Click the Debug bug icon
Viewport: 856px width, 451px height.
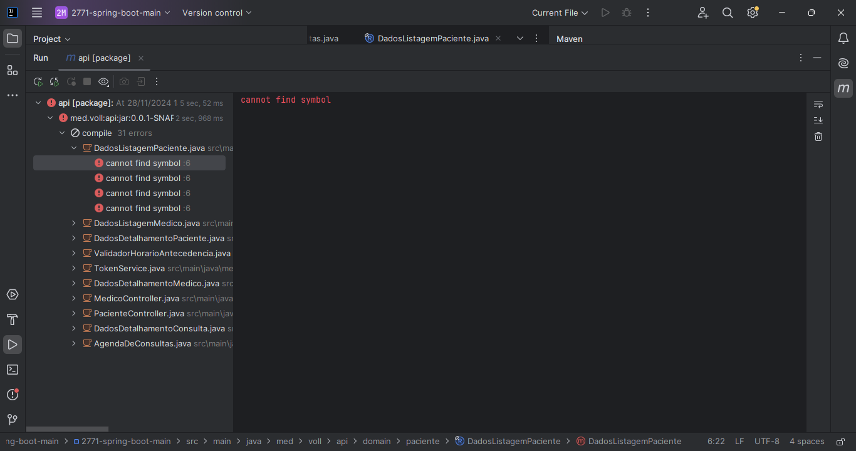(x=627, y=13)
